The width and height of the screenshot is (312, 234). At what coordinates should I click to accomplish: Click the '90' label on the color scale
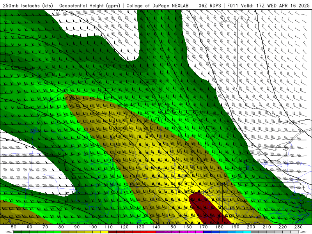[x=77, y=227]
